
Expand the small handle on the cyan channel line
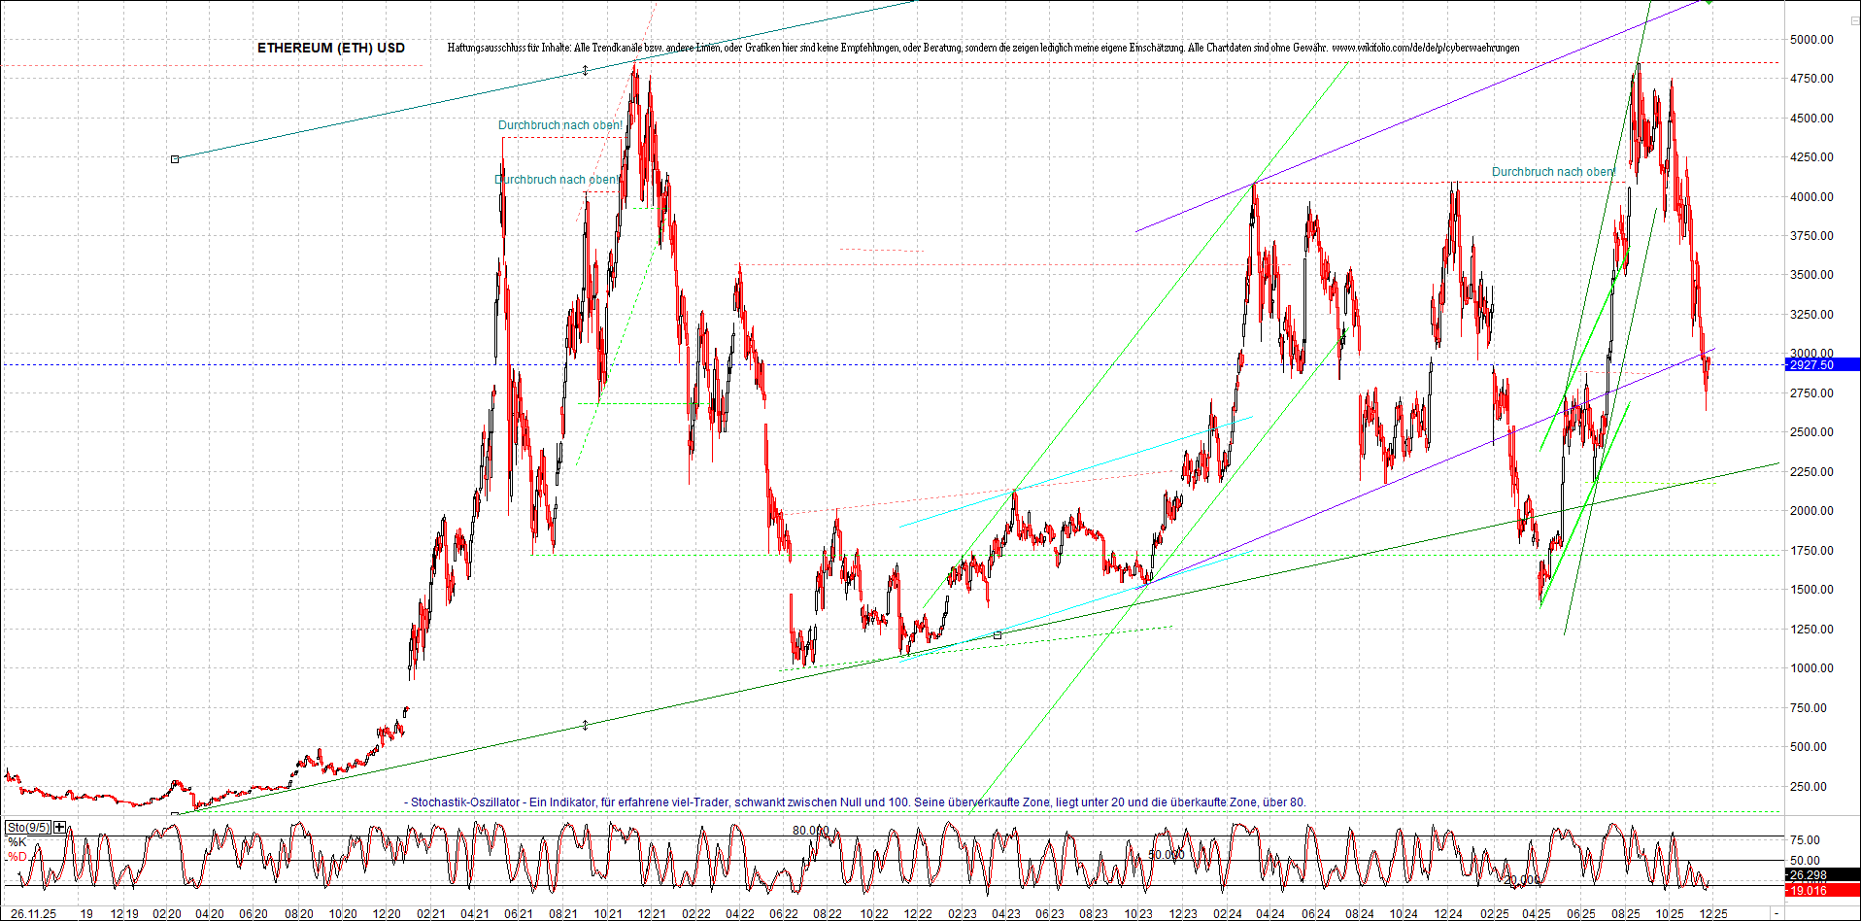(998, 634)
